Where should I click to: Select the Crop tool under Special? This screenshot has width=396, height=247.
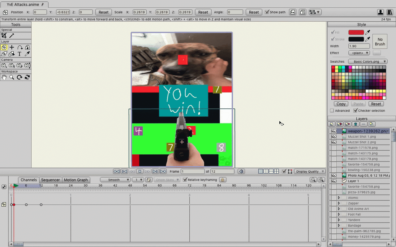pyautogui.click(x=4, y=35)
